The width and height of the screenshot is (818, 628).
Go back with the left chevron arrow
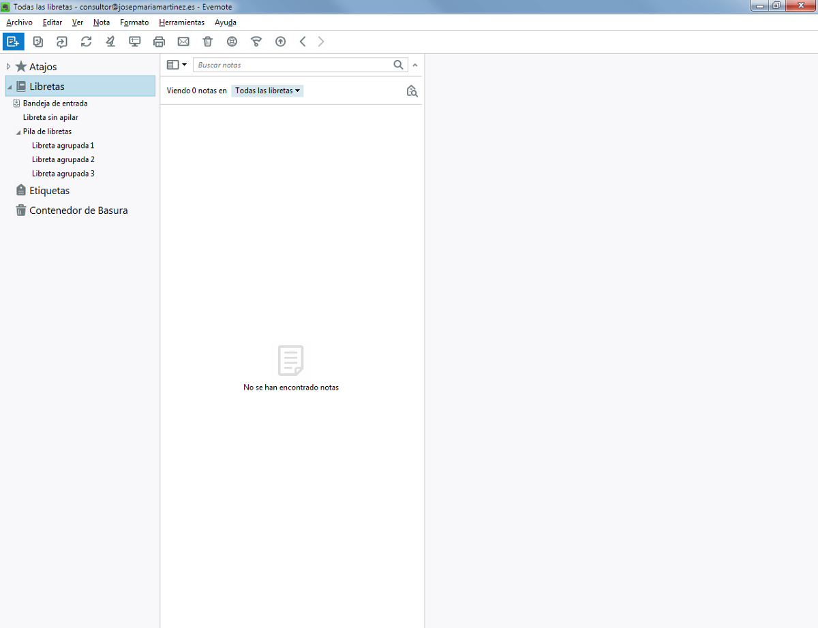click(303, 42)
